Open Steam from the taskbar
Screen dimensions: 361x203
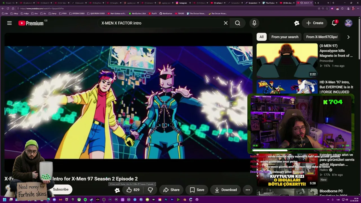[x=91, y=200]
